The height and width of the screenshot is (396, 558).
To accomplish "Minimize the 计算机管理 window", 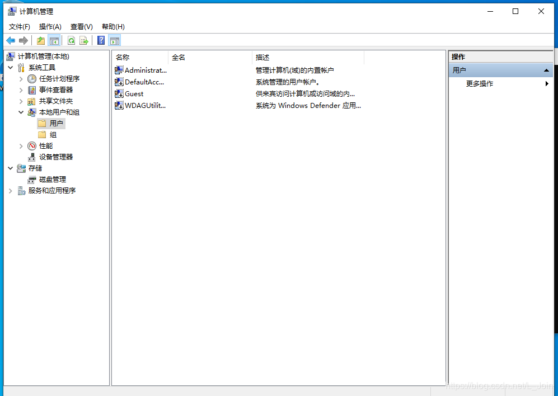I will pyautogui.click(x=490, y=11).
